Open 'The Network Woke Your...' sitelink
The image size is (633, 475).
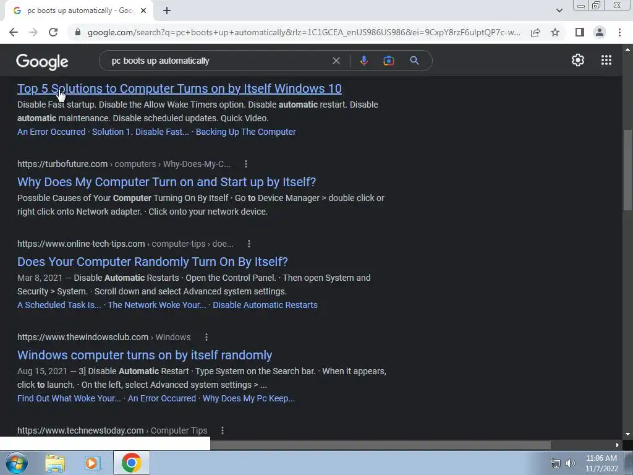click(x=156, y=305)
